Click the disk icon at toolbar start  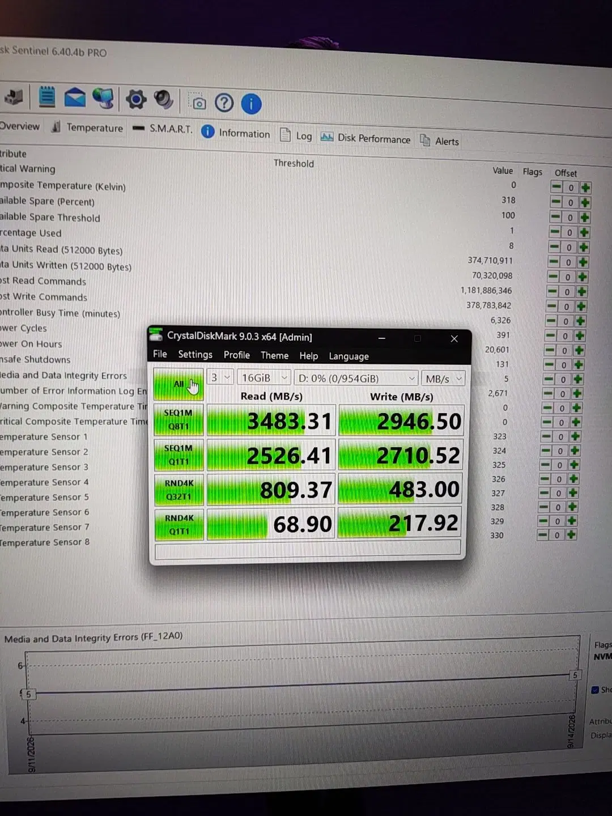pyautogui.click(x=14, y=97)
